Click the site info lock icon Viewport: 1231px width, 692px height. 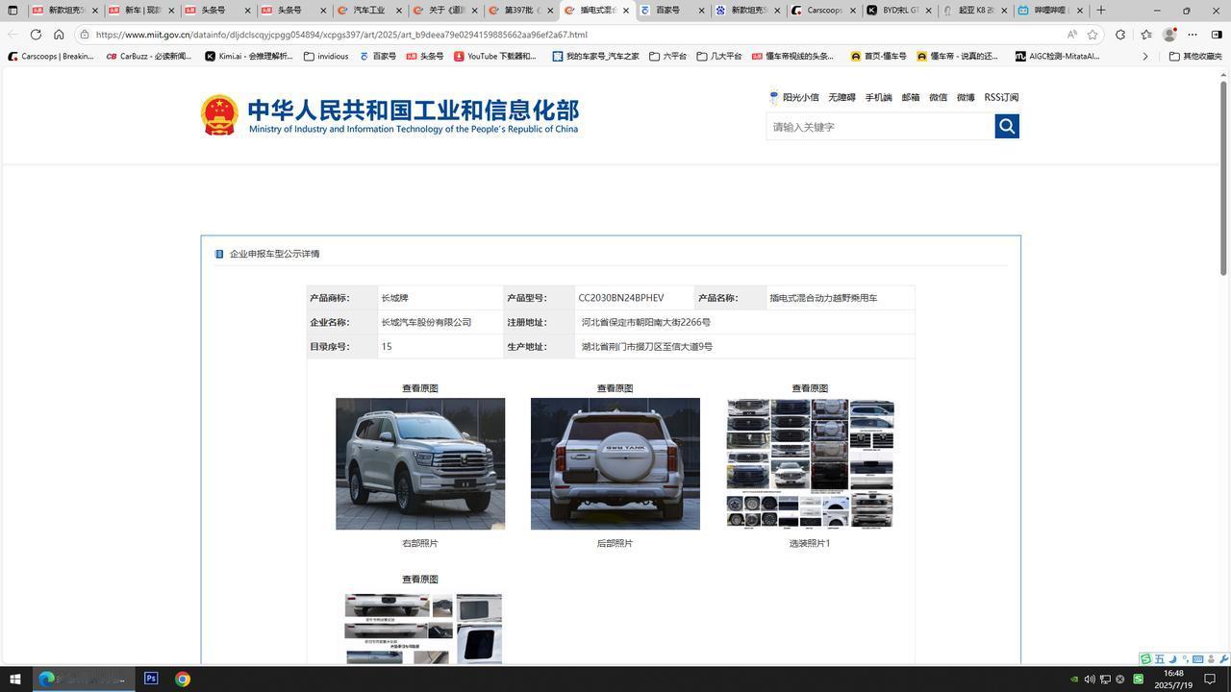(85, 34)
